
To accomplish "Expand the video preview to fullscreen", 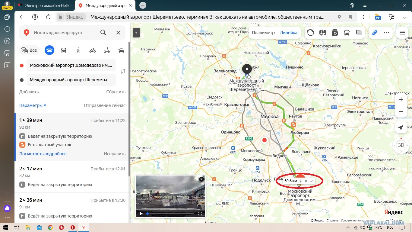I will pyautogui.click(x=200, y=214).
